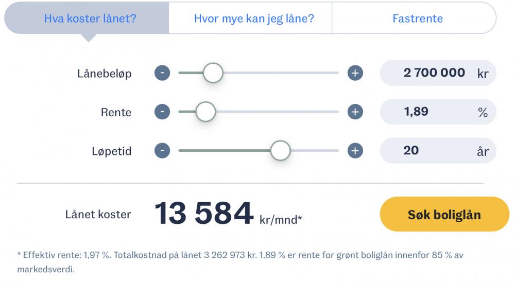
Task: Click the Søk boliglån button
Action: click(x=444, y=215)
